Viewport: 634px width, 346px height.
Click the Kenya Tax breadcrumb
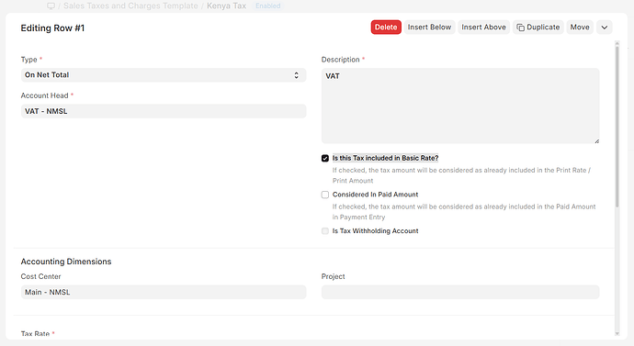[226, 6]
